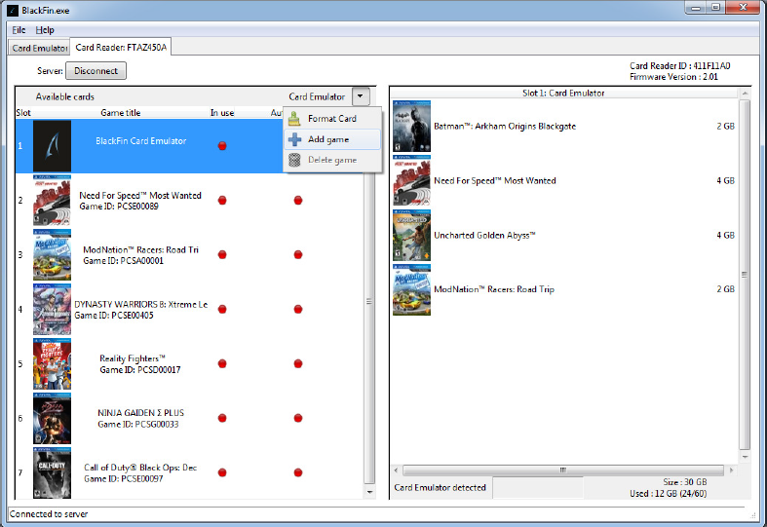The height and width of the screenshot is (527, 767).
Task: Click Reality Fighters title text
Action: (133, 358)
